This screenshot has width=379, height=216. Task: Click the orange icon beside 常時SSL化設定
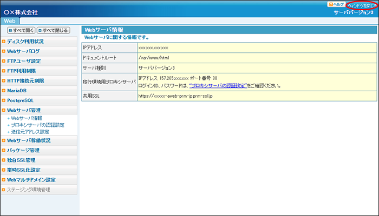click(x=4, y=170)
